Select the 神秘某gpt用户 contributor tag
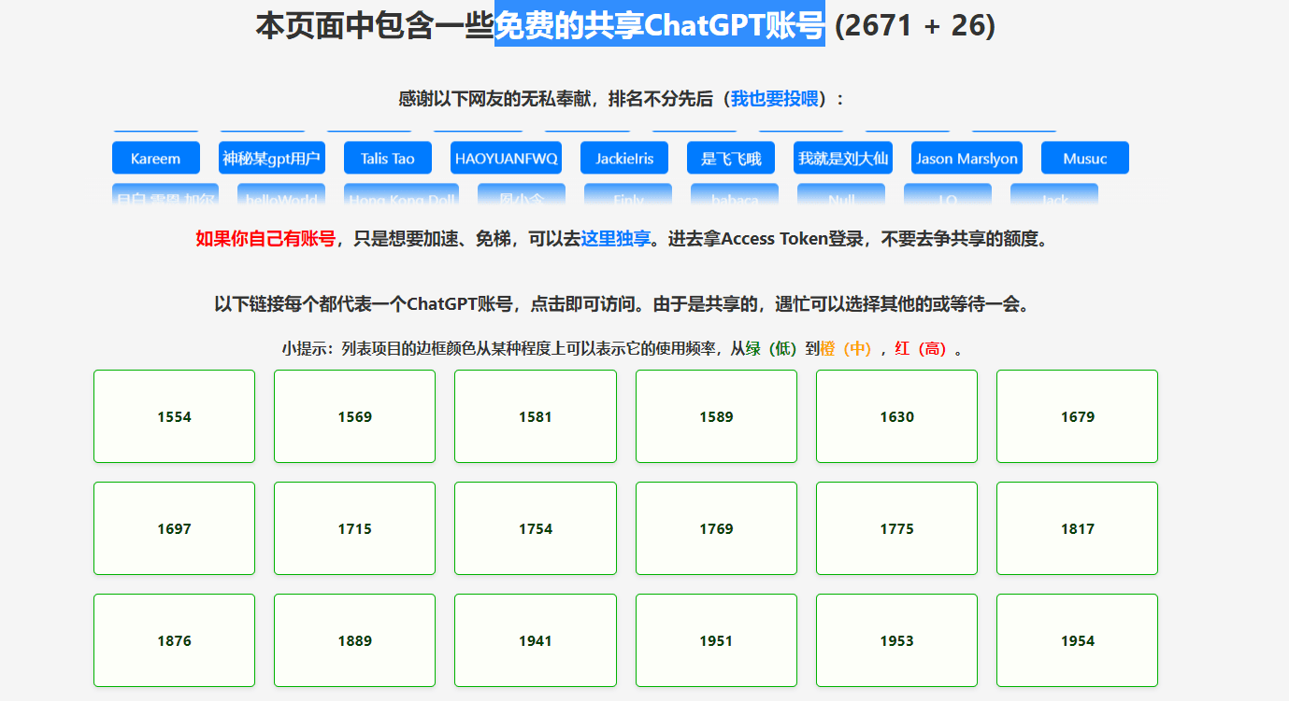Viewport: 1289px width, 701px height. [271, 159]
